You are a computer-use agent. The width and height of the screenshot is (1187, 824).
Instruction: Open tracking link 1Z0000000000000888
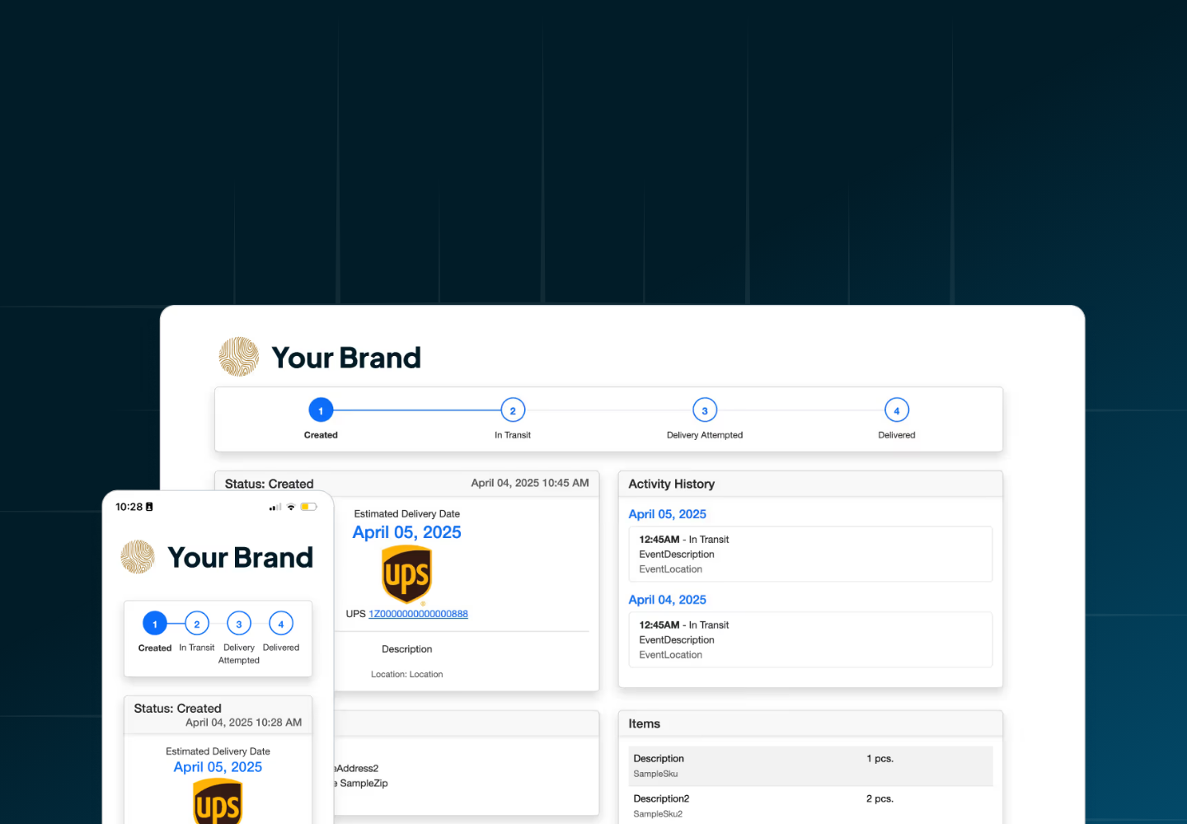click(x=418, y=614)
